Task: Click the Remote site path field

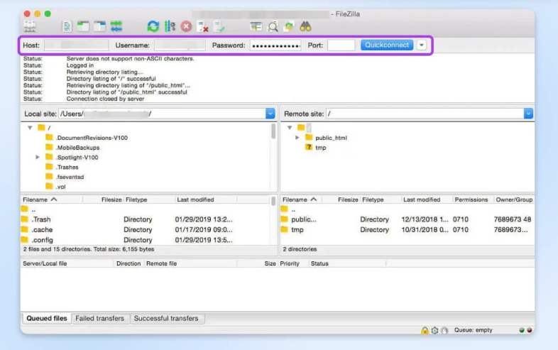Action: click(425, 114)
